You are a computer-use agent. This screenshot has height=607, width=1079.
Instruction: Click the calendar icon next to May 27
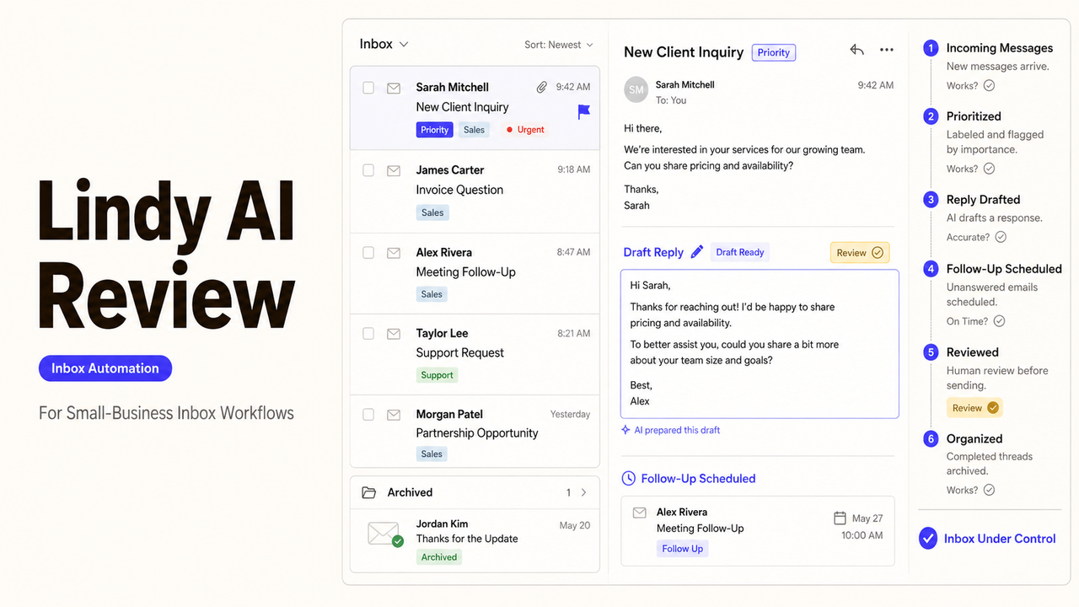point(840,518)
